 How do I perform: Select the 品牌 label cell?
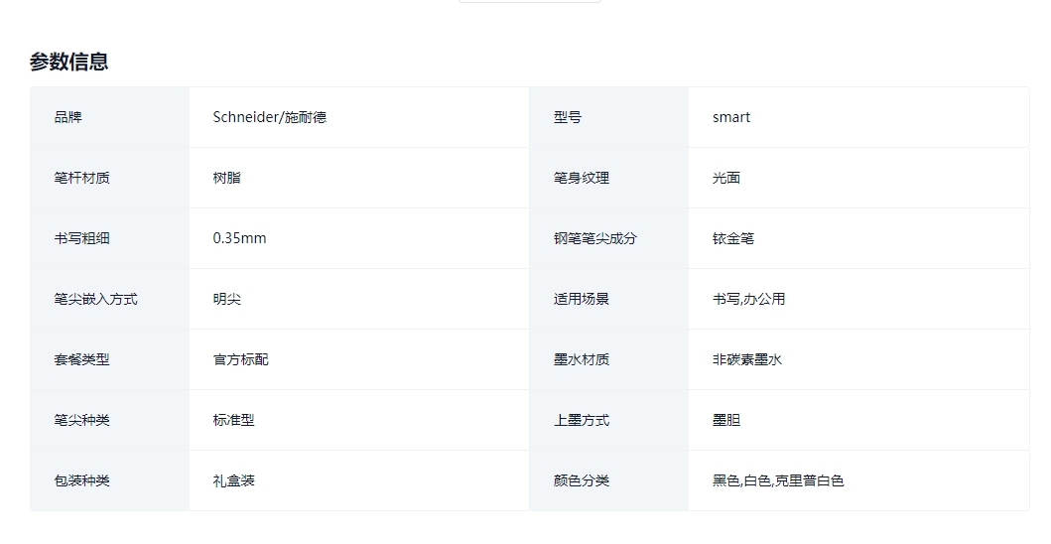(x=109, y=117)
